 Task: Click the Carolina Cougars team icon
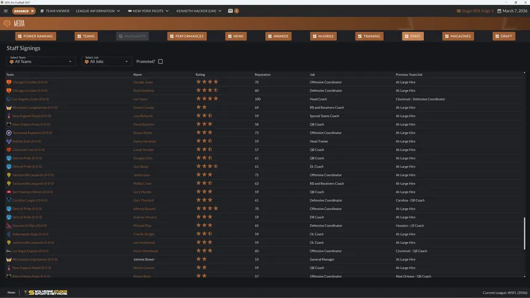[9, 200]
